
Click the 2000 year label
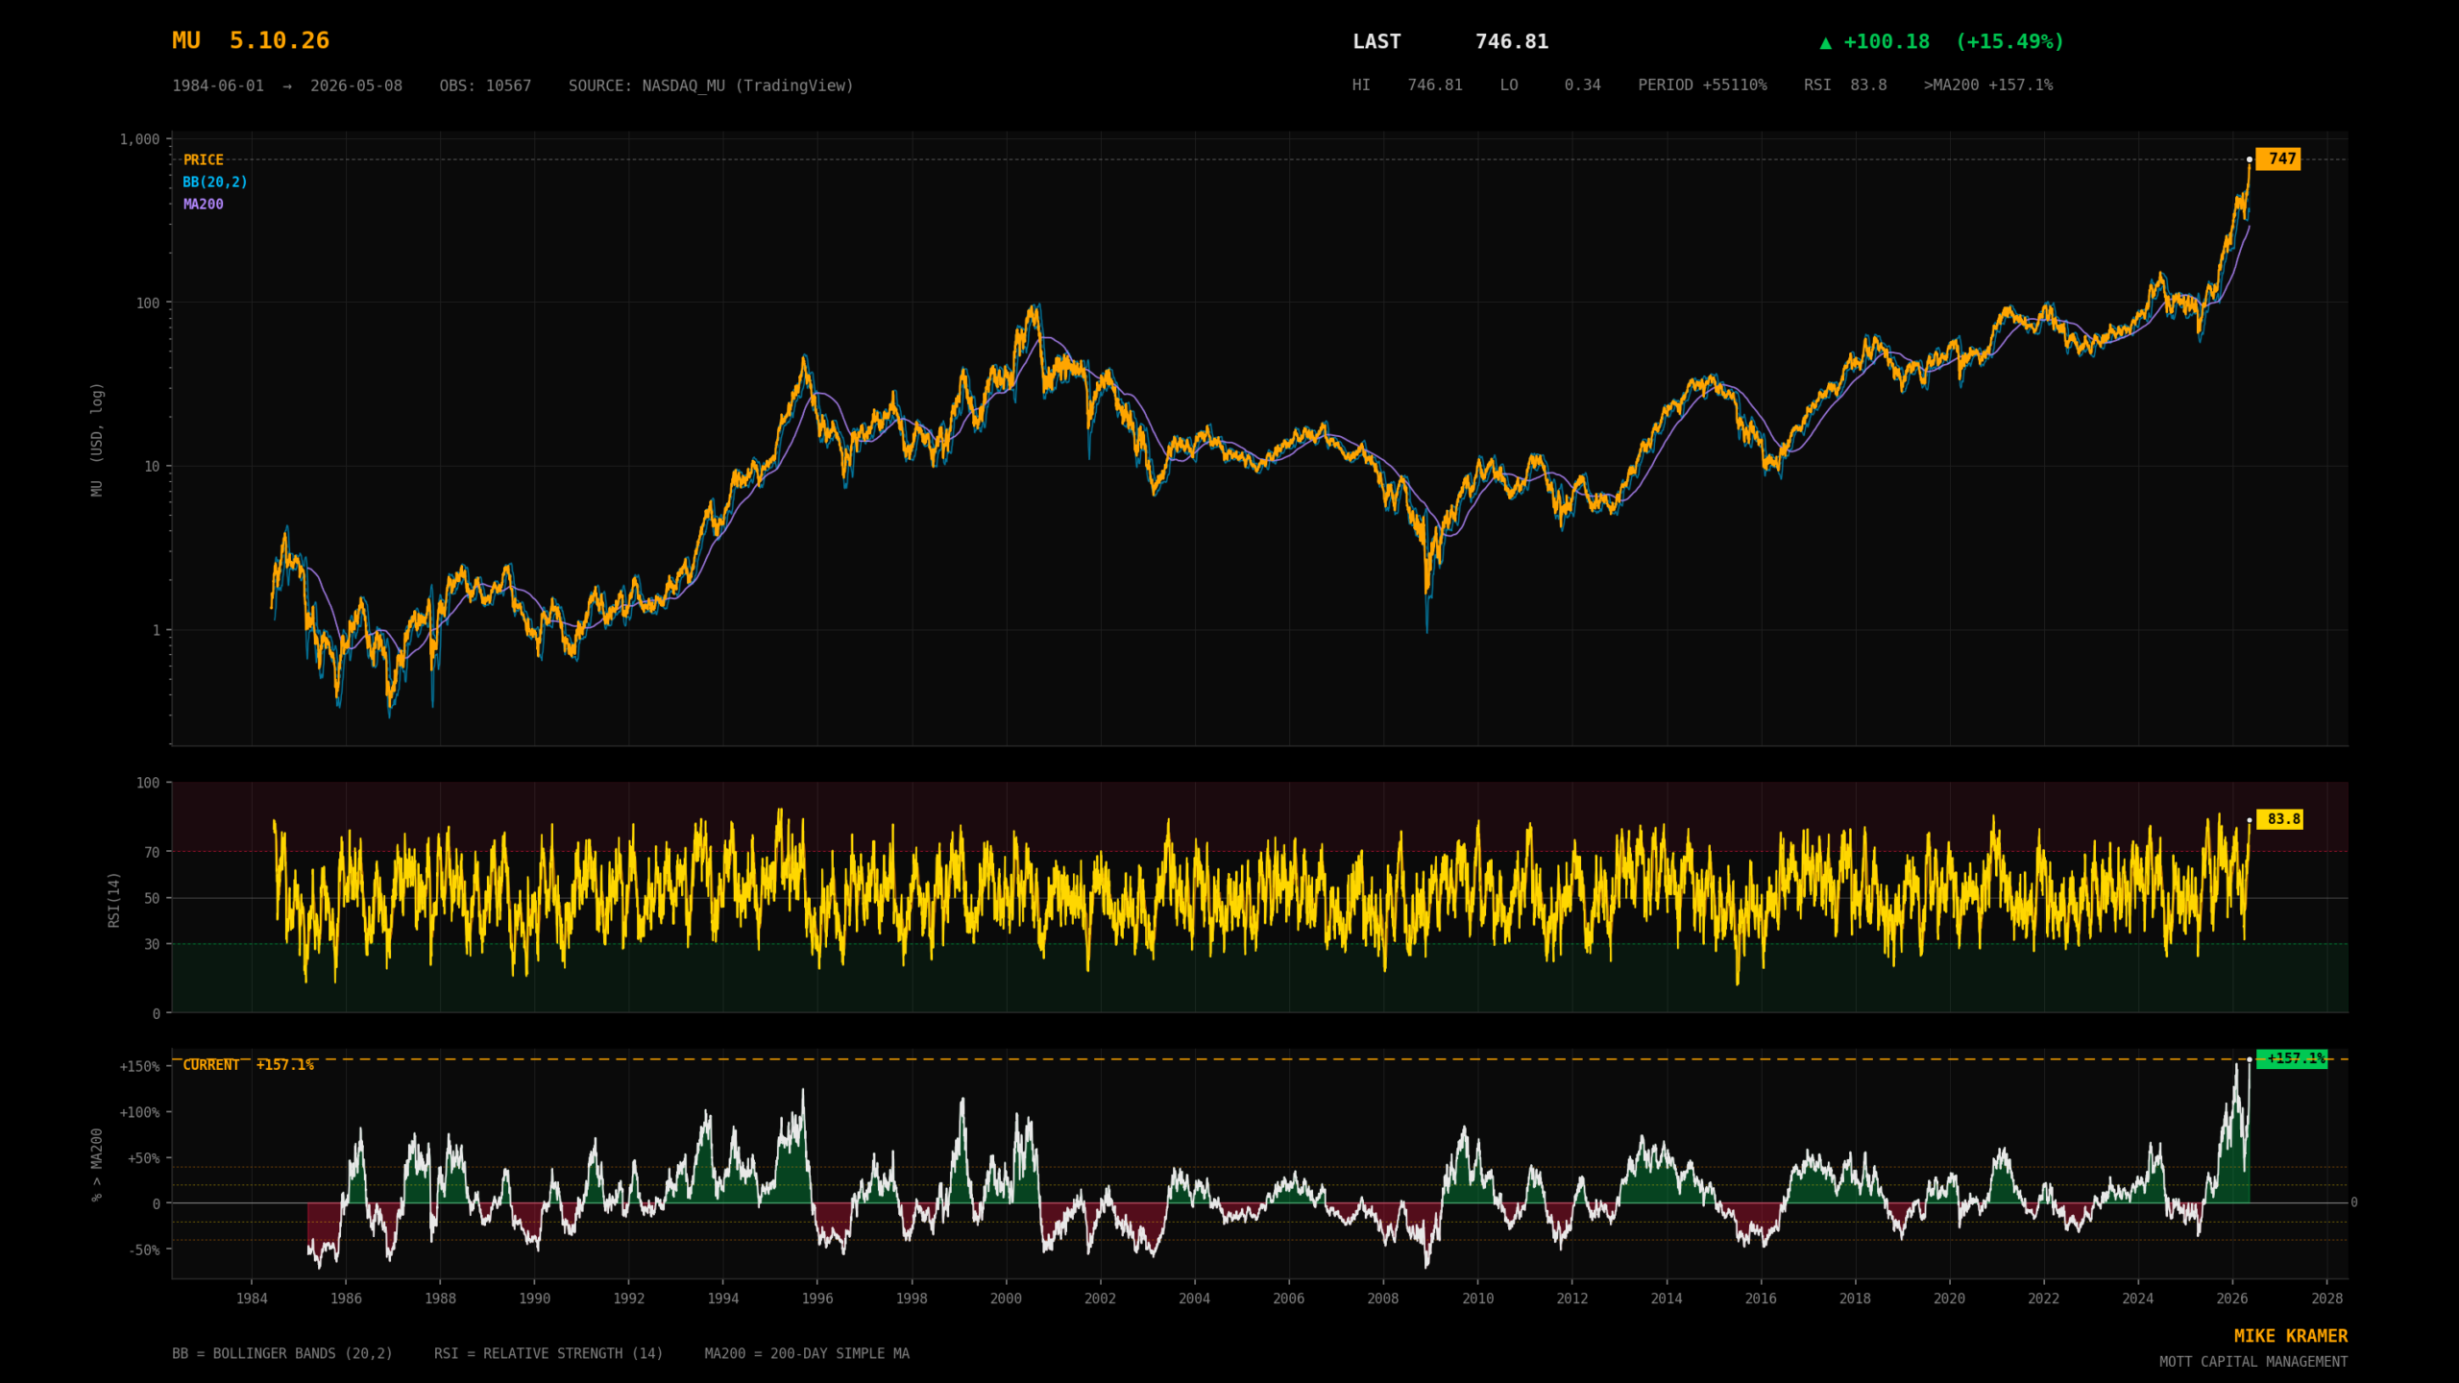(x=1006, y=1298)
